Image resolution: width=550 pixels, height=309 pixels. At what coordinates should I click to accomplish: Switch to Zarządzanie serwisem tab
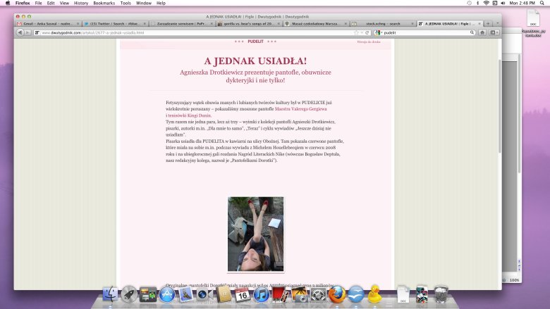pos(181,24)
